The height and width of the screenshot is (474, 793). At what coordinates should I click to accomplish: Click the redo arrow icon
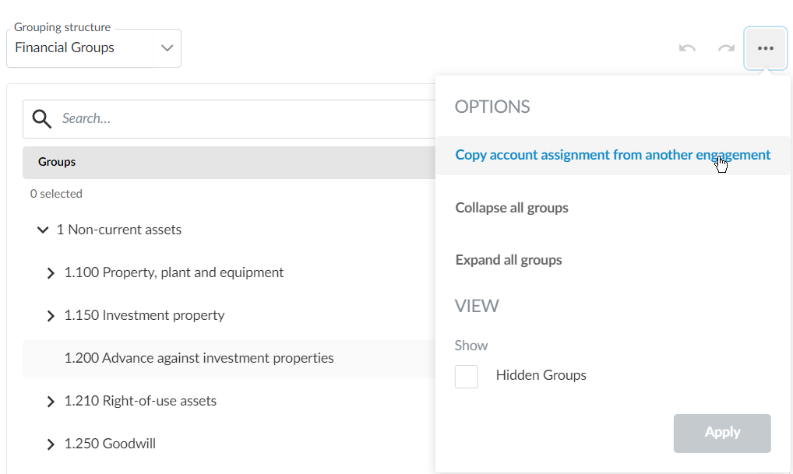click(x=725, y=47)
